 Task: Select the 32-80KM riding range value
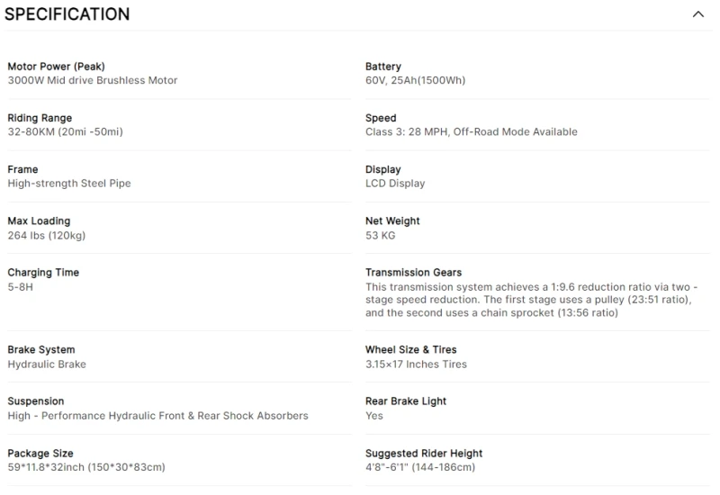(65, 131)
